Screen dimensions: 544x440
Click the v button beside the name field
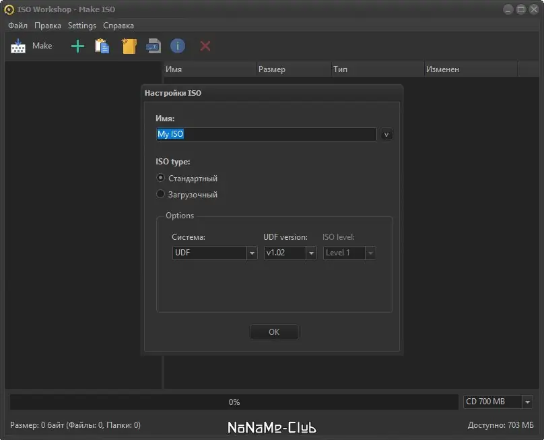[x=386, y=134]
